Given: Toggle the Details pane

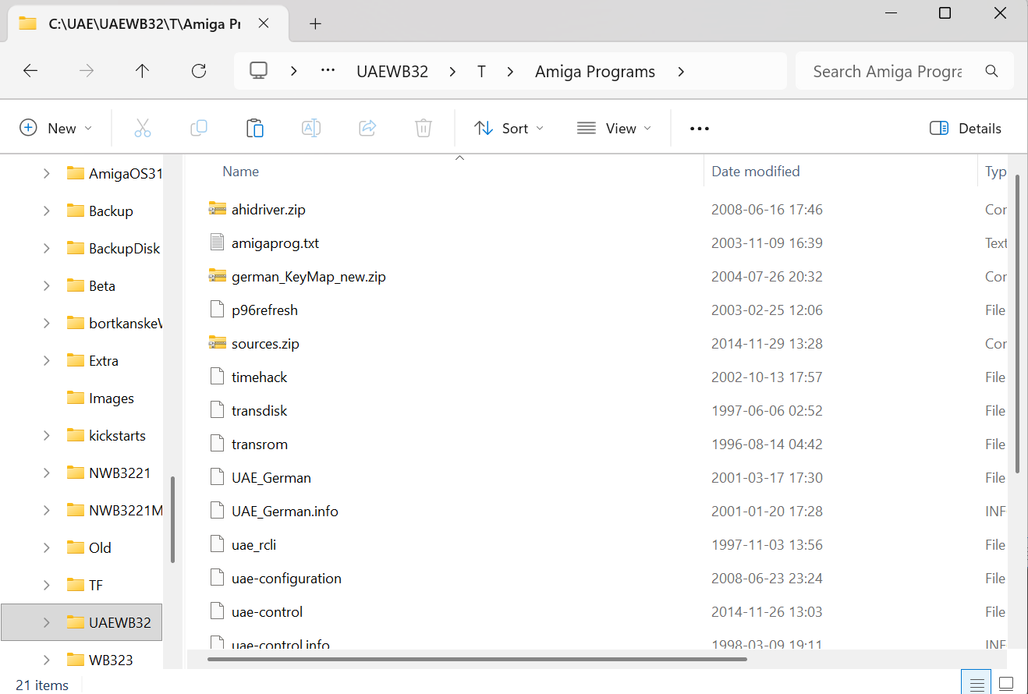Looking at the screenshot, I should (x=966, y=129).
